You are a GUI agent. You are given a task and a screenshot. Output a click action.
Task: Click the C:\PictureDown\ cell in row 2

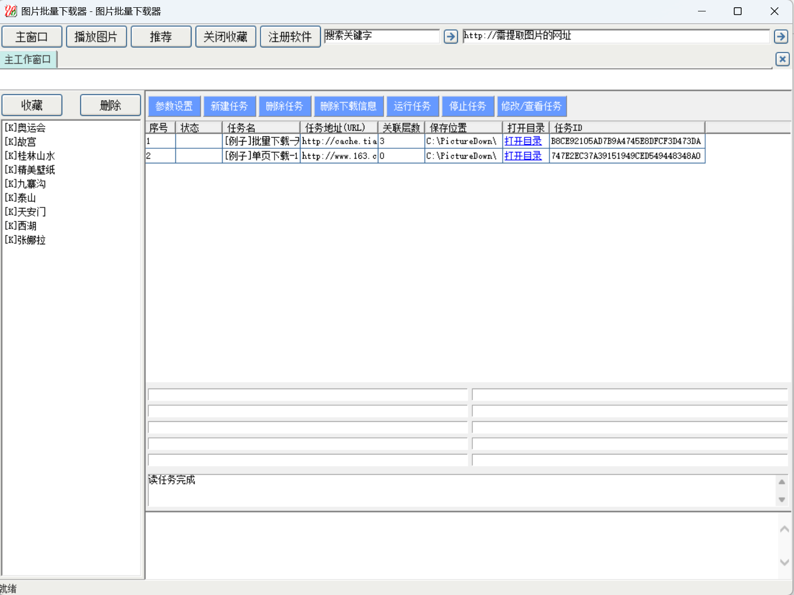coord(463,156)
